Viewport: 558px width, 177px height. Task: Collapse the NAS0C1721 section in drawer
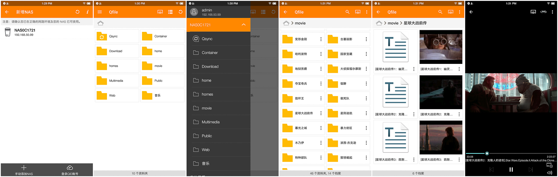(244, 25)
